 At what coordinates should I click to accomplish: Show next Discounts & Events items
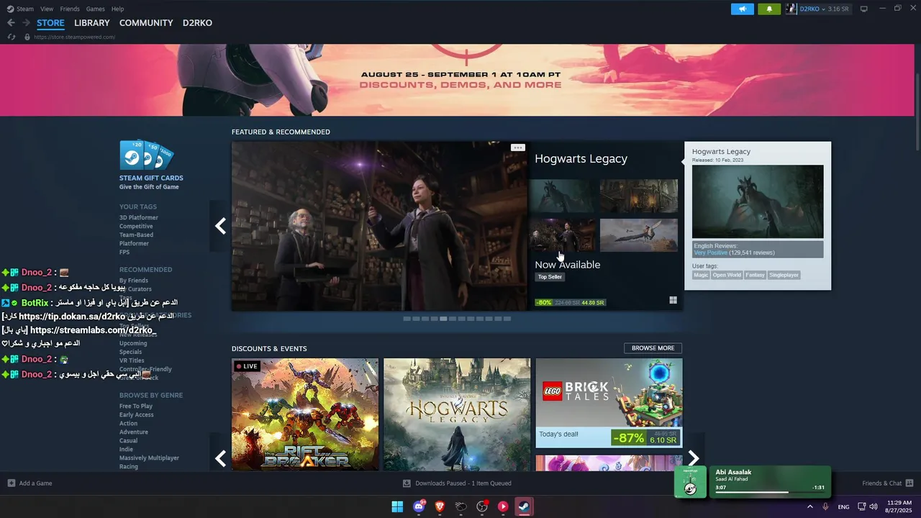[694, 458]
